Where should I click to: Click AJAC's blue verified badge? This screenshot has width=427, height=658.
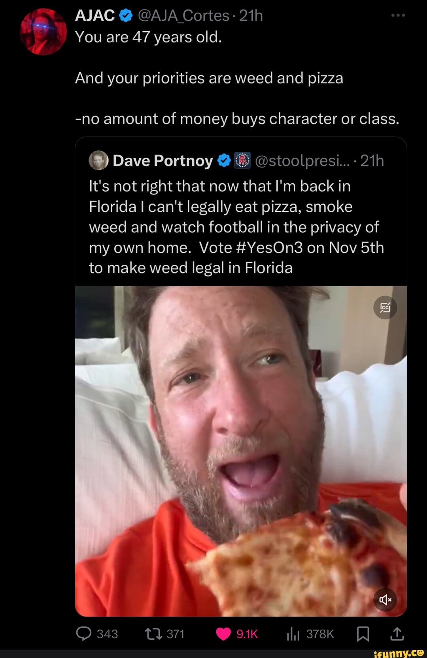coord(126,16)
